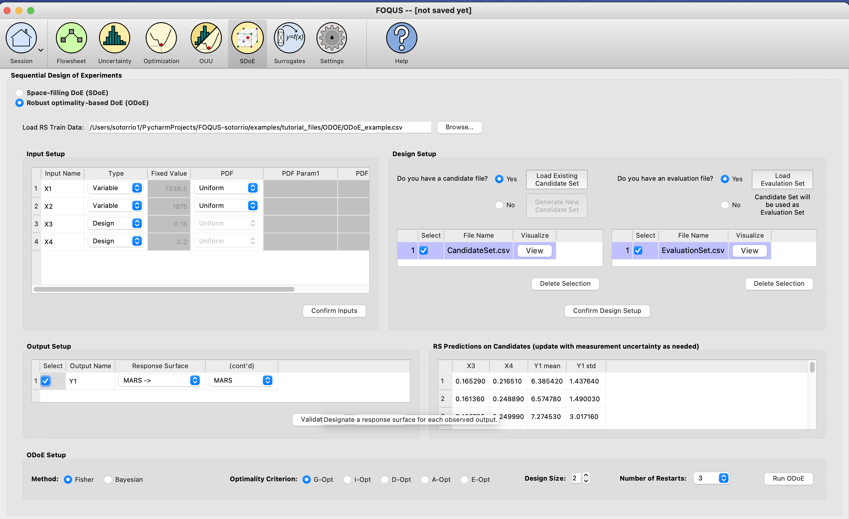Open the OUU icon
This screenshot has width=849, height=519.
point(206,38)
